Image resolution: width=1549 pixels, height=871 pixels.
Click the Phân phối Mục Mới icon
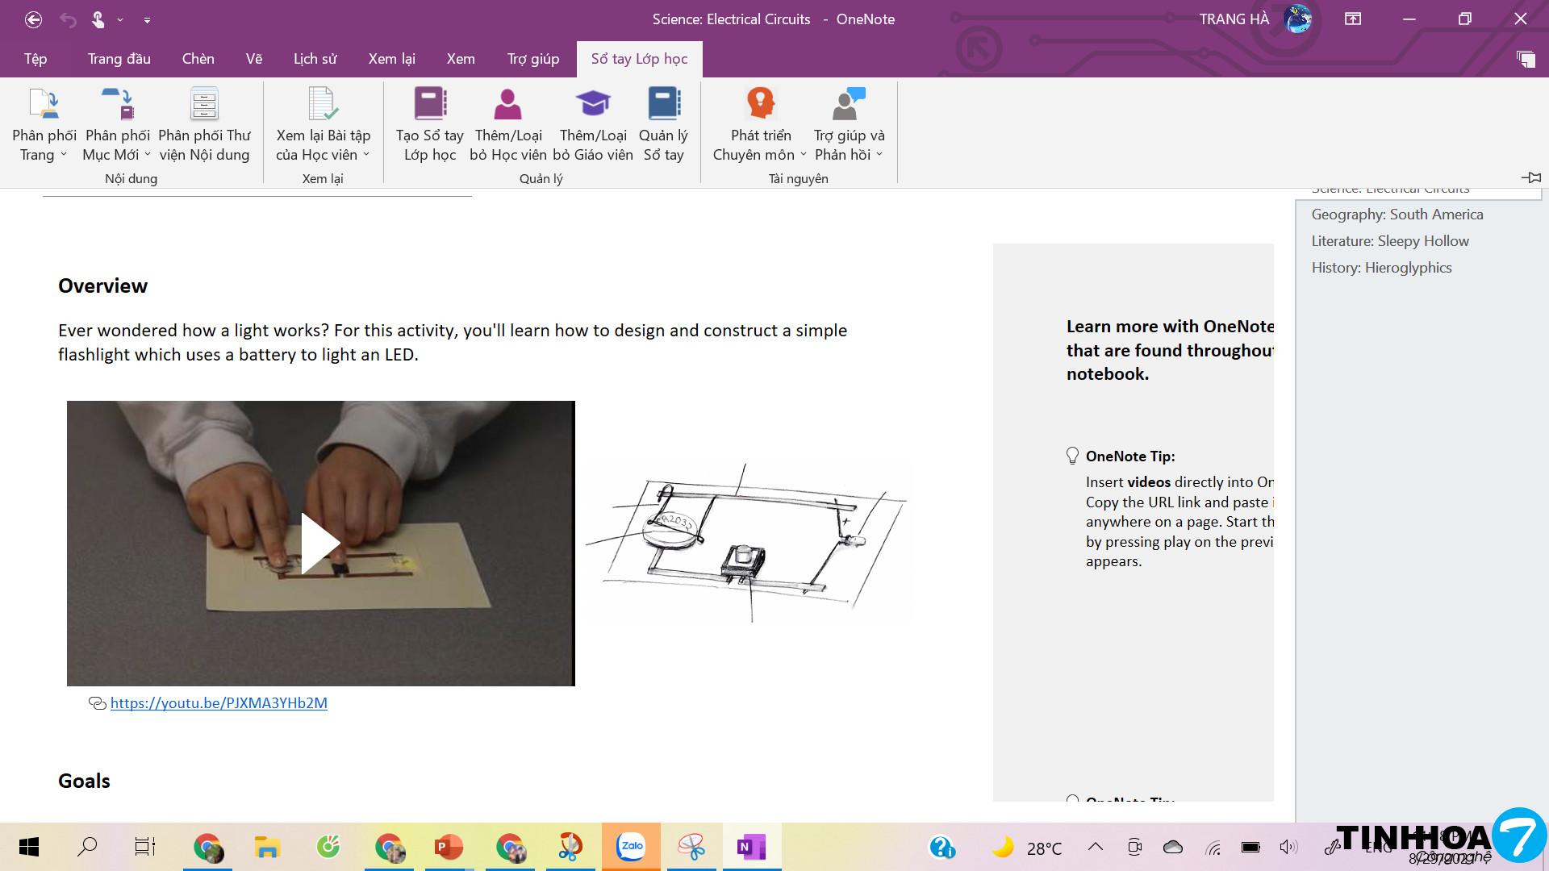118,105
